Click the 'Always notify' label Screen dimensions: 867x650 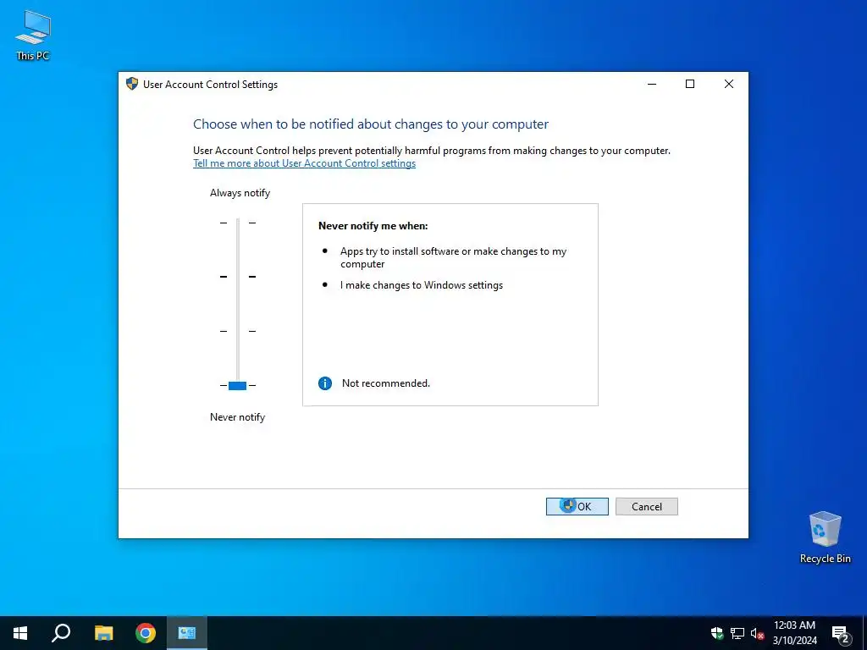[x=240, y=193]
